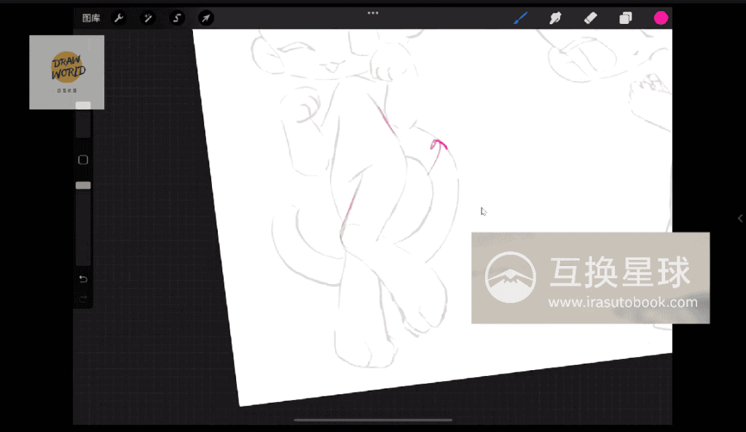Open the Layers panel icon

pos(625,18)
